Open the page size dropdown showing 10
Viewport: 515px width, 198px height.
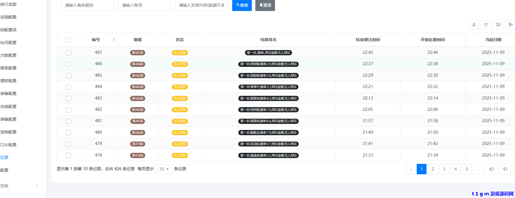click(164, 169)
